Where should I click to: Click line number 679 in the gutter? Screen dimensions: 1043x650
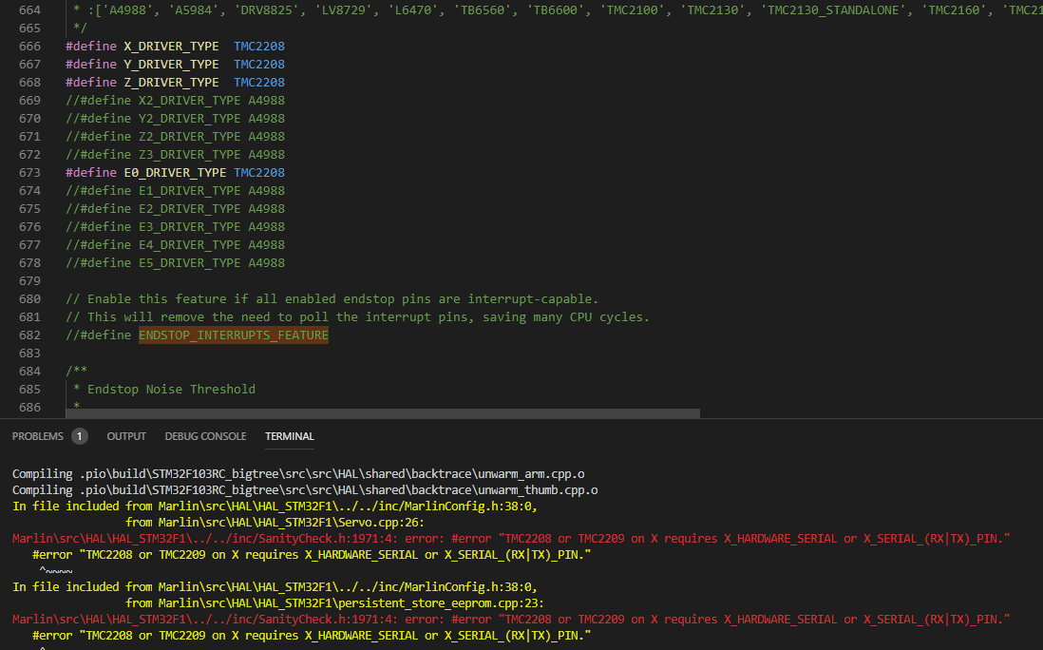(x=30, y=280)
